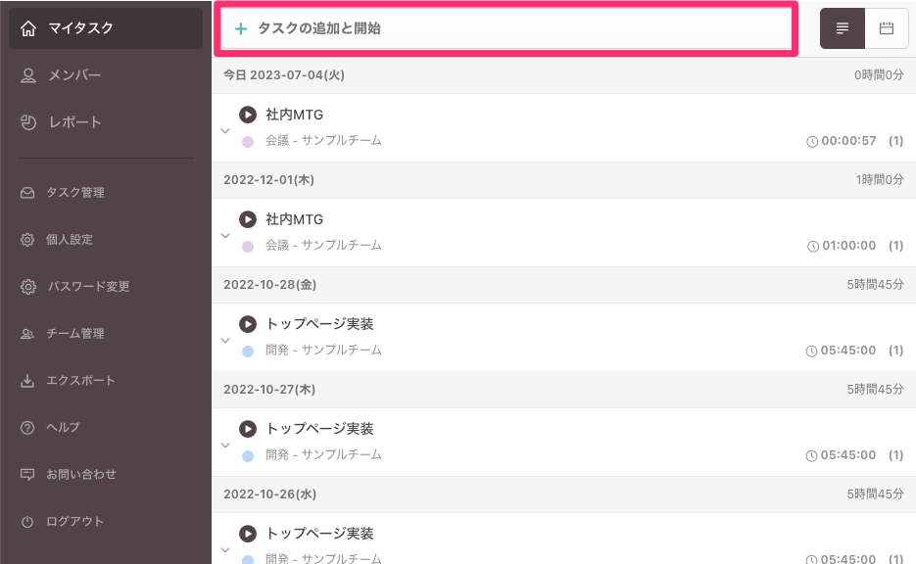Switch to list view toggle

coord(843,28)
